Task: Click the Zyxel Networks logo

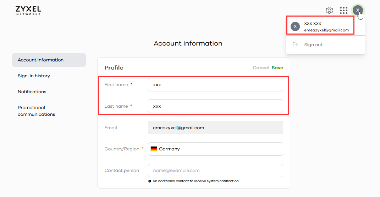Action: (x=28, y=10)
